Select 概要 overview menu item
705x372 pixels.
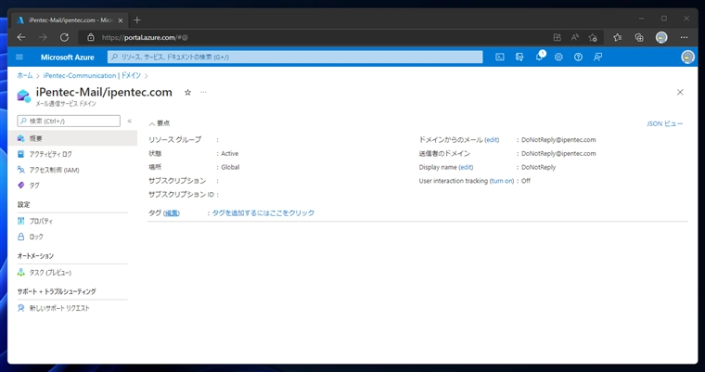click(x=72, y=138)
